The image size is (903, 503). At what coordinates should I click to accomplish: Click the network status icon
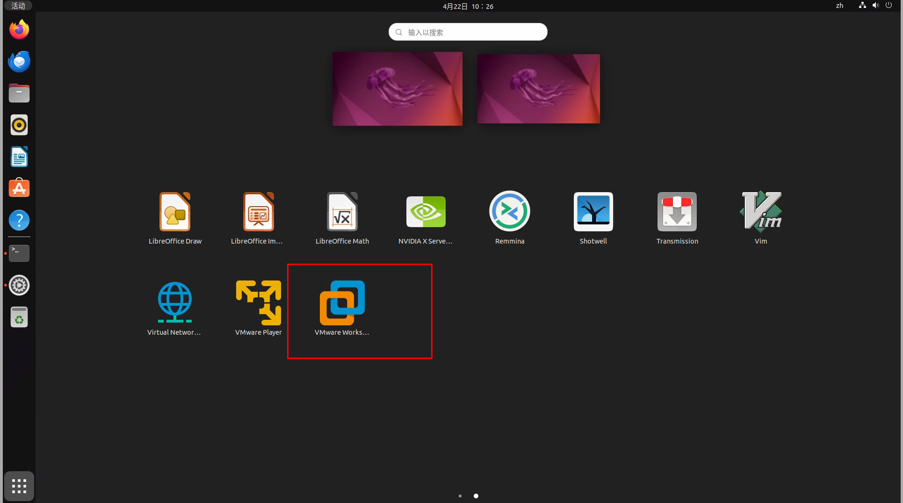(x=862, y=6)
